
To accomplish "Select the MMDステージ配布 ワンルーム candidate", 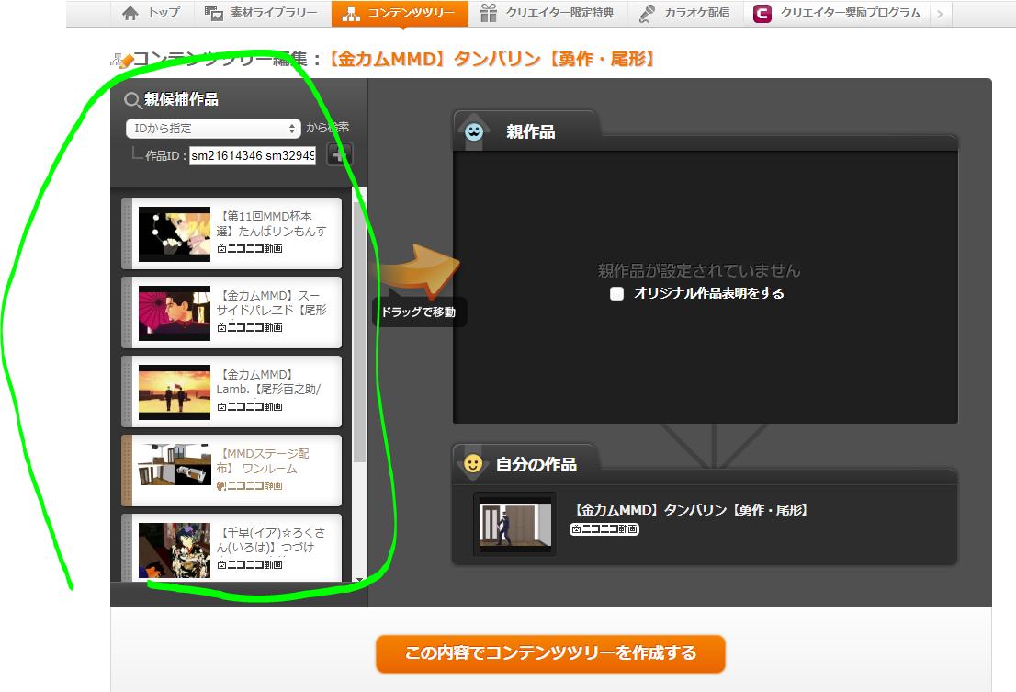I will [x=232, y=471].
